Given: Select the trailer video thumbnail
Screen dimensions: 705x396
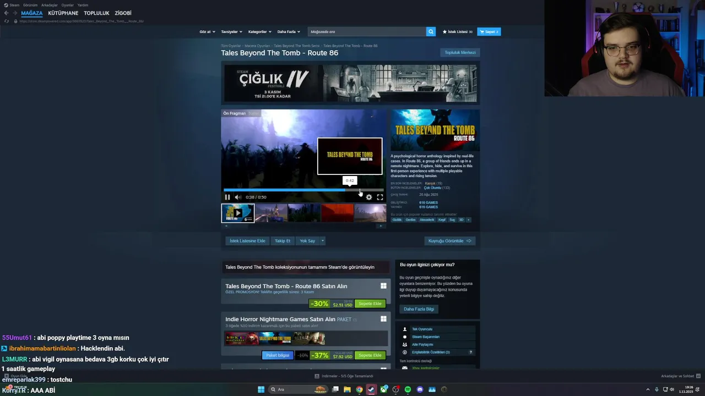Looking at the screenshot, I should 238,213.
